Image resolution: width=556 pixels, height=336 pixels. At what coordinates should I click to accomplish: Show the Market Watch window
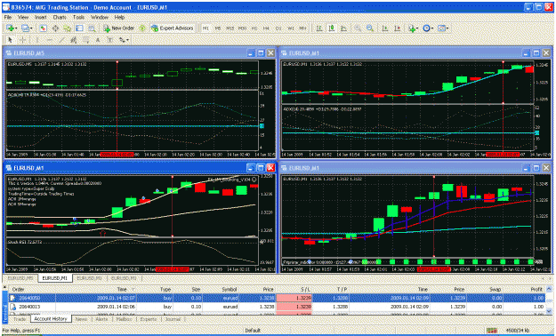tap(43, 28)
